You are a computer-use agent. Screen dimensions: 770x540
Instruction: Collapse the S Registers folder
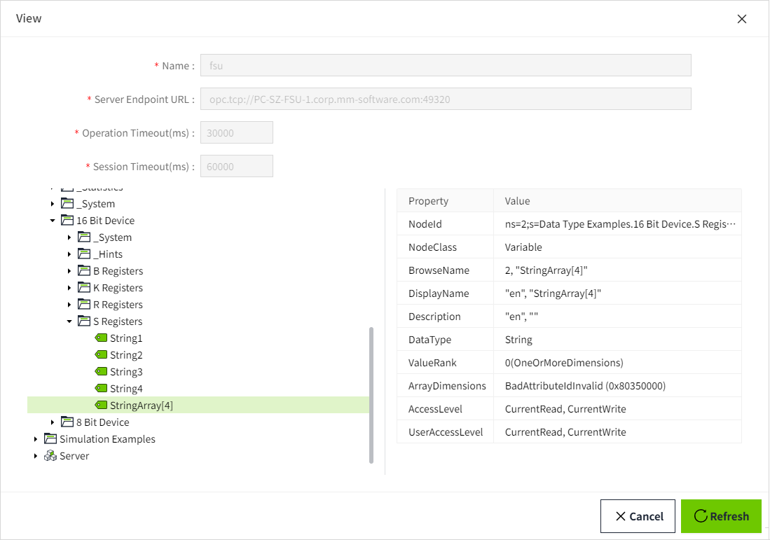pos(69,321)
